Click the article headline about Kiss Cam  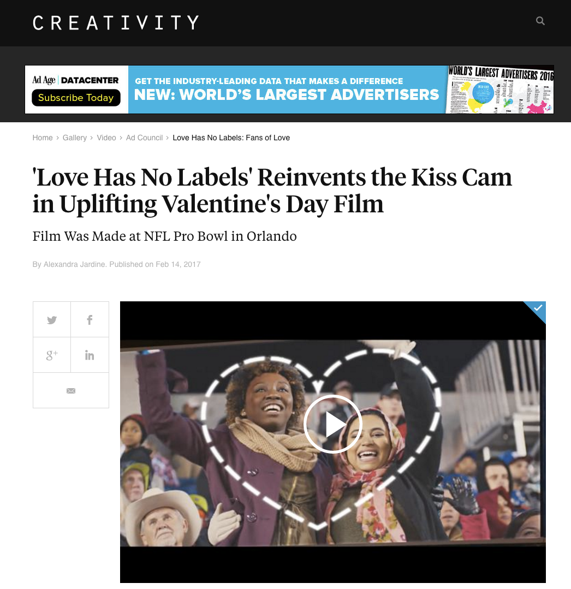pyautogui.click(x=272, y=190)
